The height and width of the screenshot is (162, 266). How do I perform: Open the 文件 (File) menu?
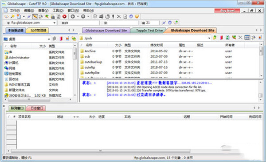coord(15,11)
